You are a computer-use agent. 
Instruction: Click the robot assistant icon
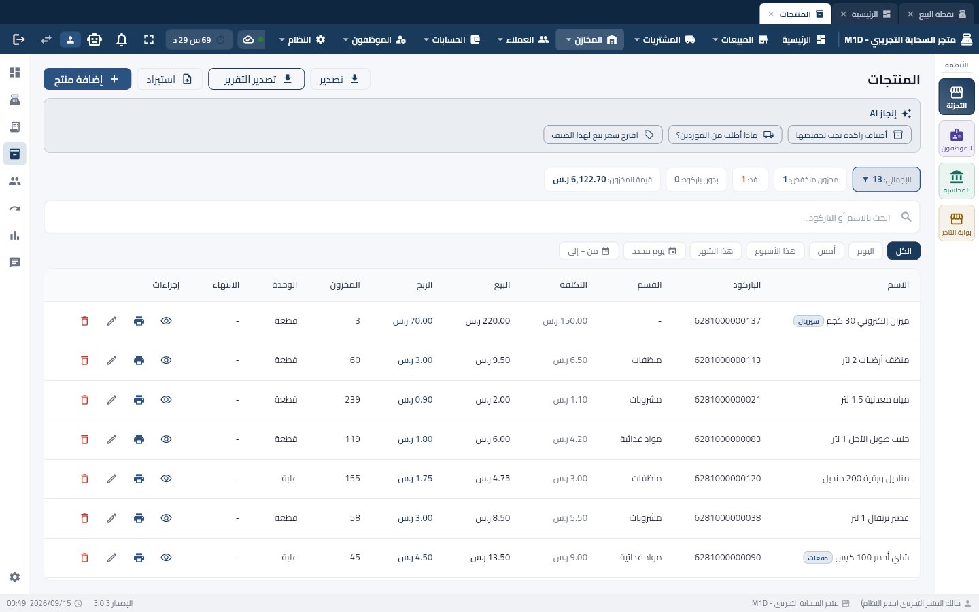click(95, 40)
